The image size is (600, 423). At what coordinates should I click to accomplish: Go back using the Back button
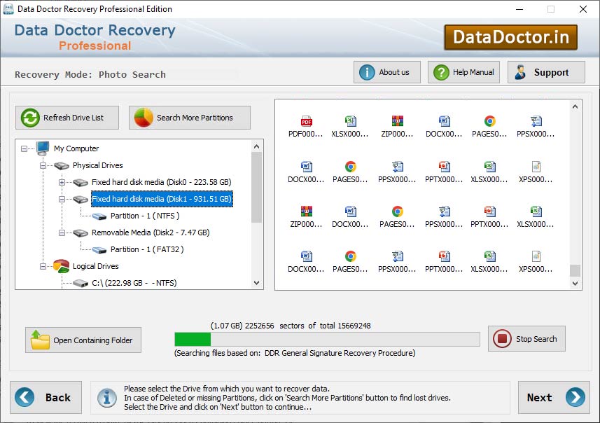tap(46, 397)
